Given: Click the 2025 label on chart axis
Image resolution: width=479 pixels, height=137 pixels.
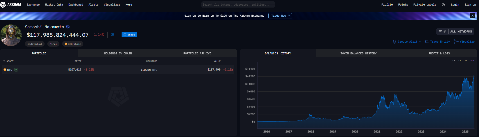Looking at the screenshot, I should [x=465, y=131].
